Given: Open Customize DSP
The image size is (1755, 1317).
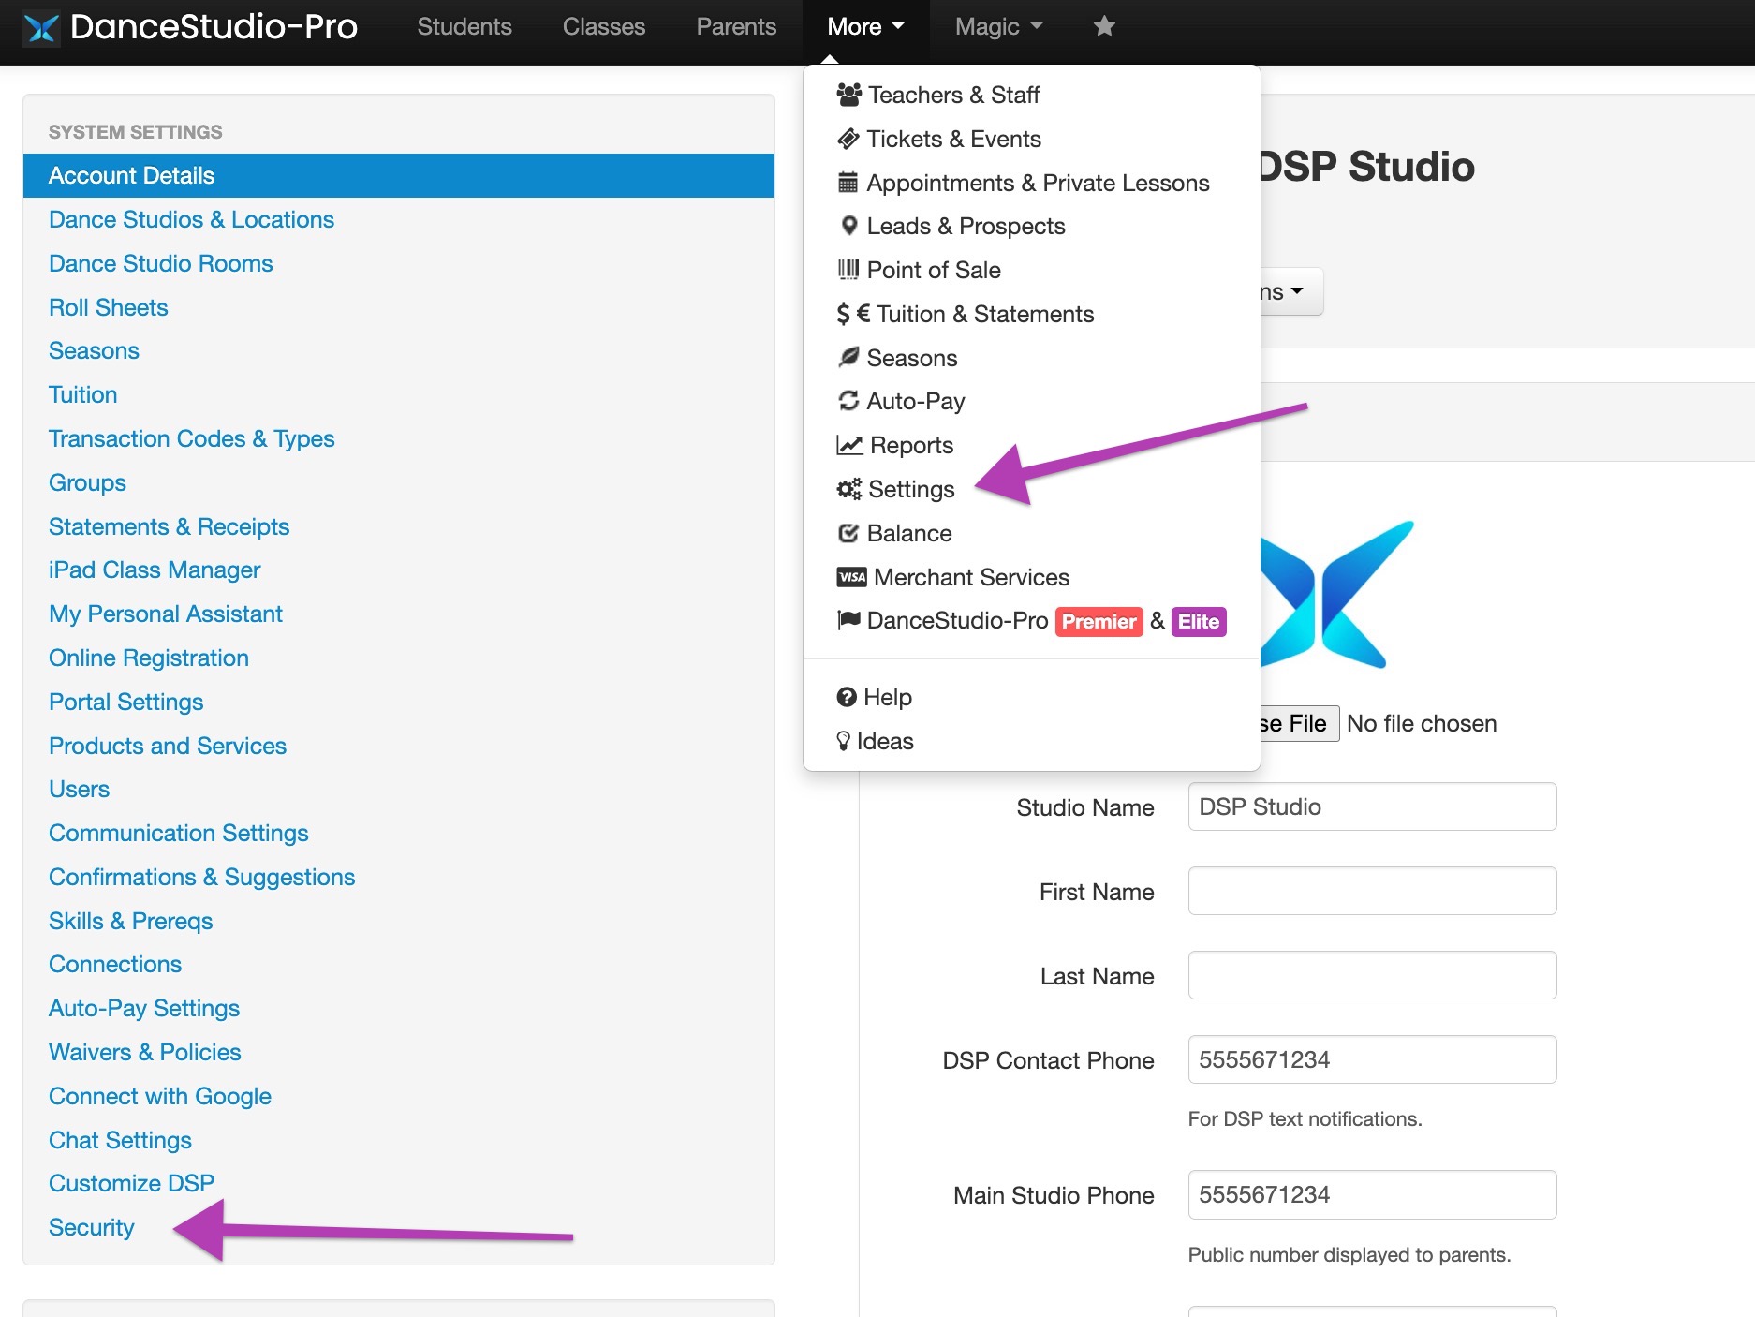Looking at the screenshot, I should point(131,1183).
